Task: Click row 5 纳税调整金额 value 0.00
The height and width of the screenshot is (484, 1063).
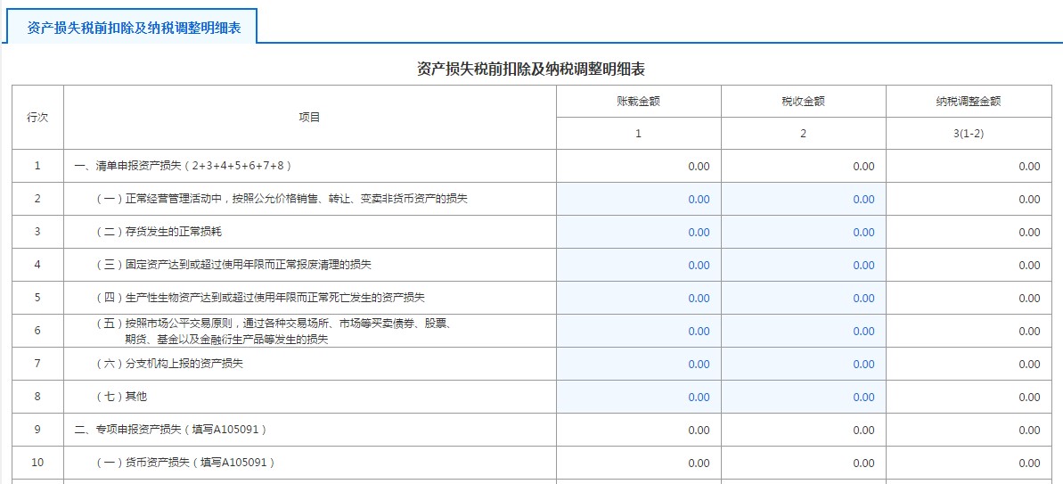Action: click(1028, 299)
